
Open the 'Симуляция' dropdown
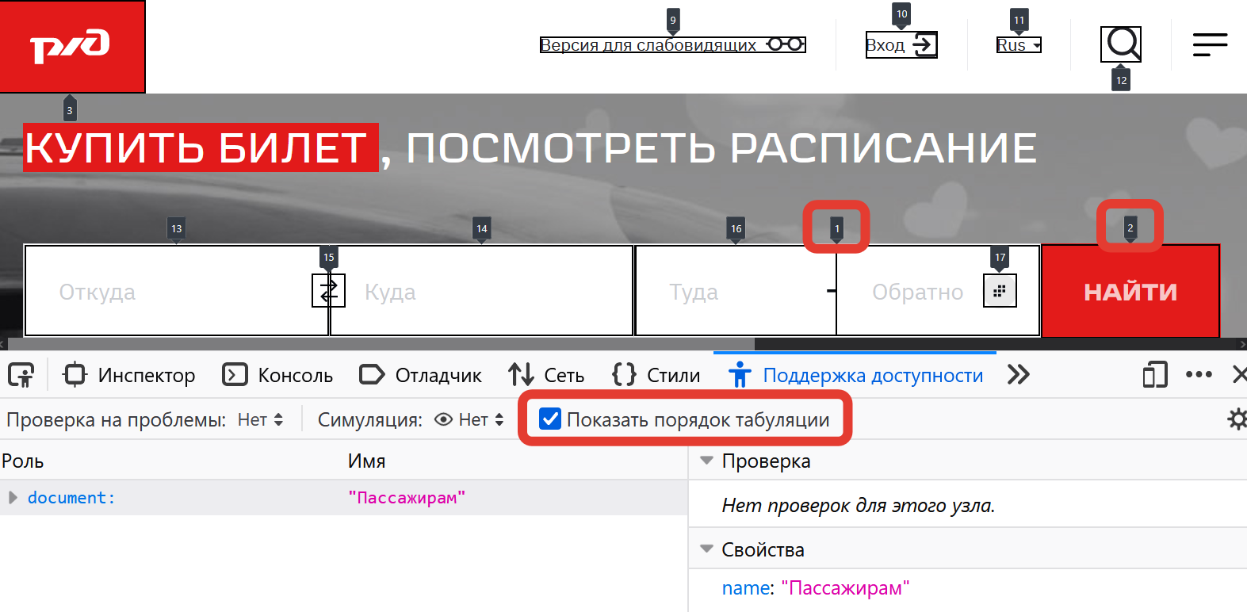pyautogui.click(x=480, y=420)
